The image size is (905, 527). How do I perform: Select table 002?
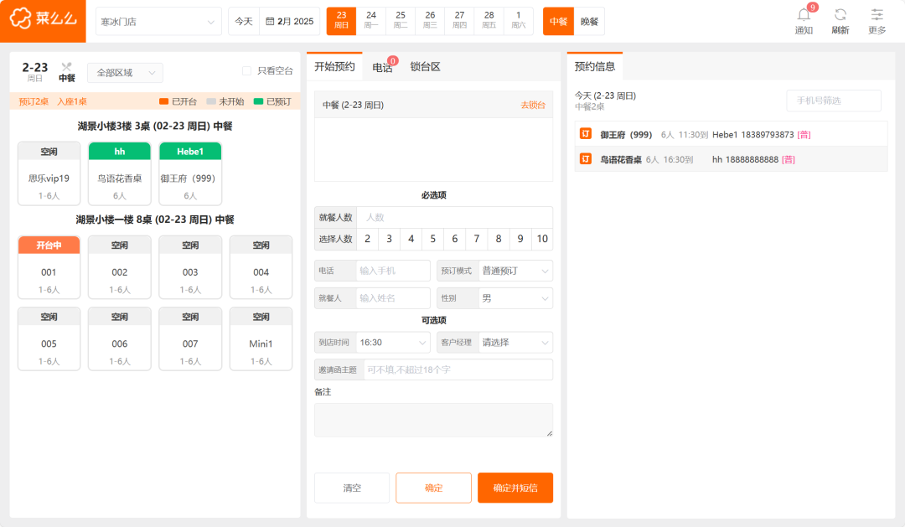120,267
